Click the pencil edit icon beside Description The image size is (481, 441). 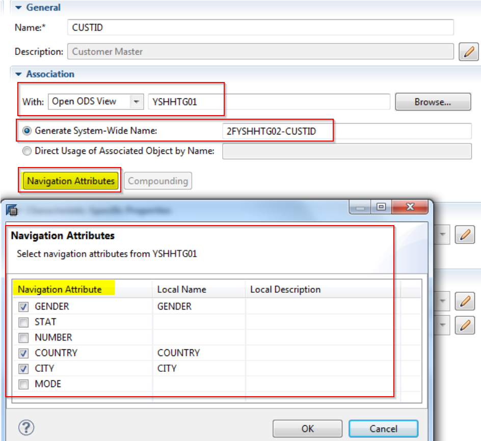468,51
